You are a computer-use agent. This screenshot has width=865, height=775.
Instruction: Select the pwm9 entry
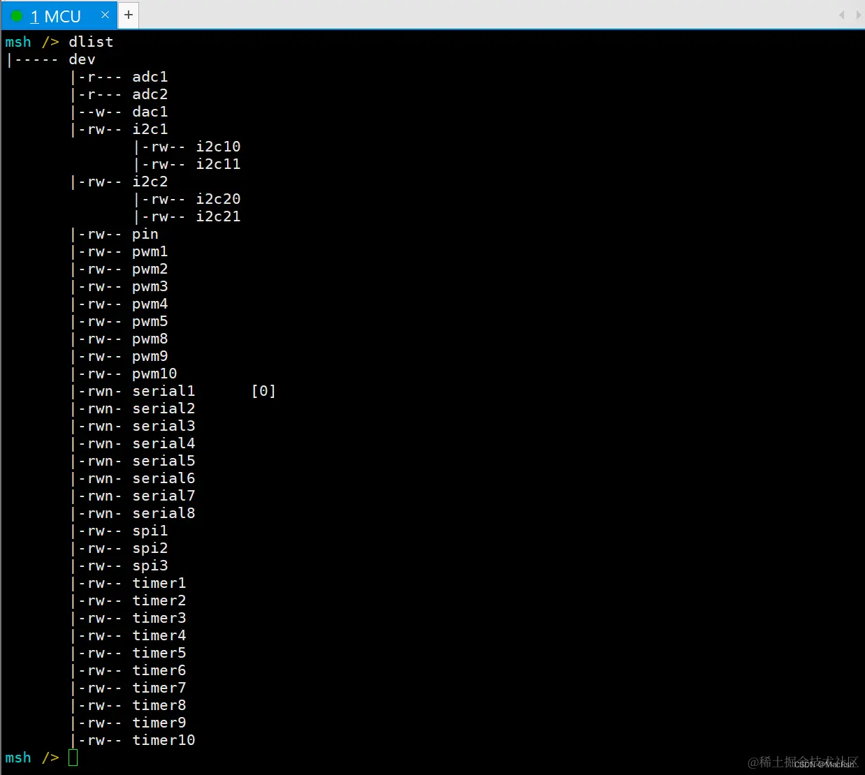(150, 356)
